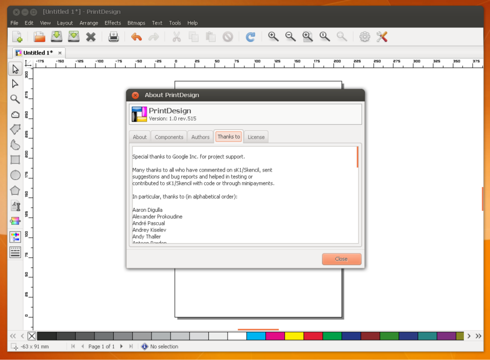490x360 pixels.
Task: Open the File menu
Action: (x=14, y=23)
